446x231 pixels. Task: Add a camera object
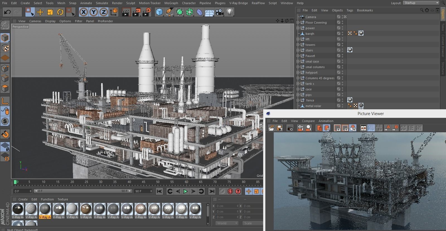coord(220,12)
